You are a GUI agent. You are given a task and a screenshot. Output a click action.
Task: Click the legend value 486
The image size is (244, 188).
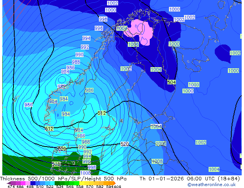(x=20, y=186)
